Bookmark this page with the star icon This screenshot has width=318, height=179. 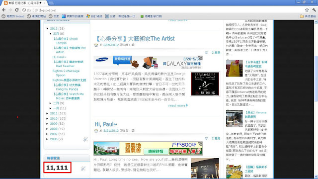(x=307, y=10)
